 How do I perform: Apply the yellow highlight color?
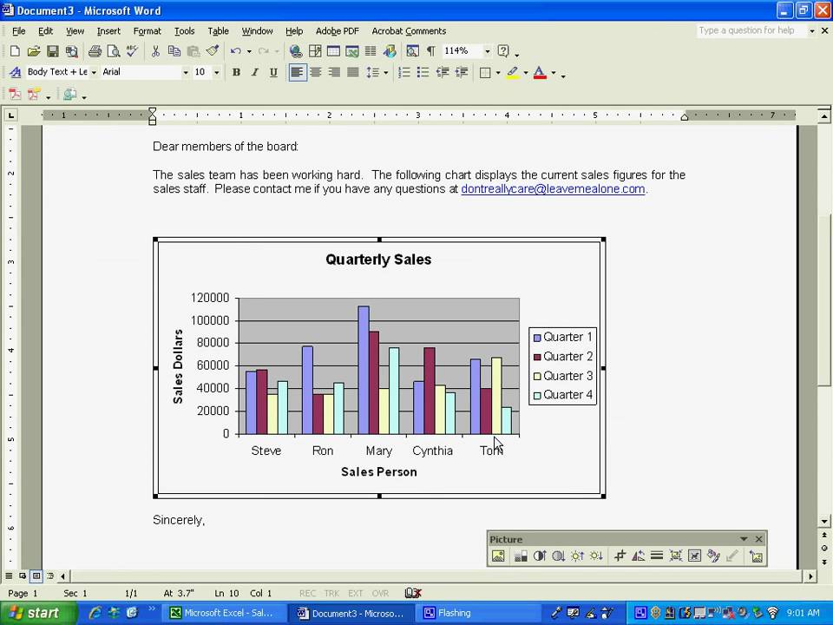[x=512, y=72]
